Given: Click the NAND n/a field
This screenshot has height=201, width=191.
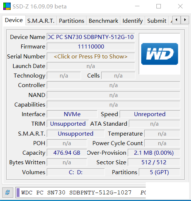Looking at the screenshot, I should (113, 95).
